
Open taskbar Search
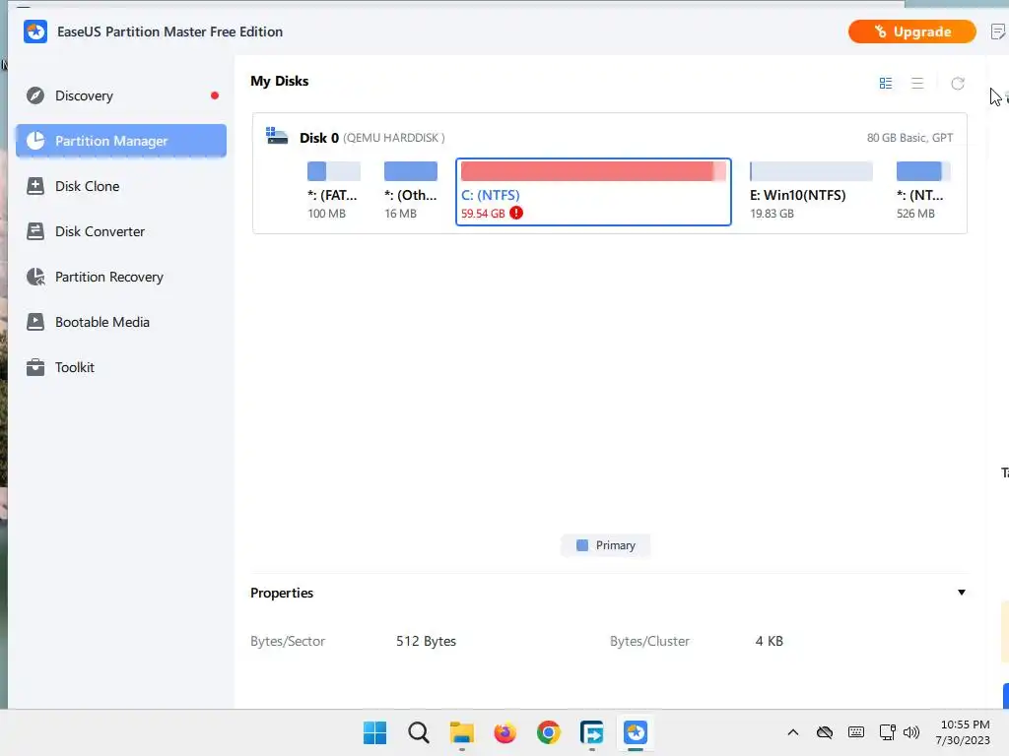418,732
